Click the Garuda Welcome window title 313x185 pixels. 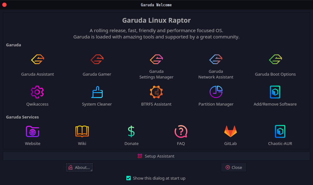pos(156,5)
